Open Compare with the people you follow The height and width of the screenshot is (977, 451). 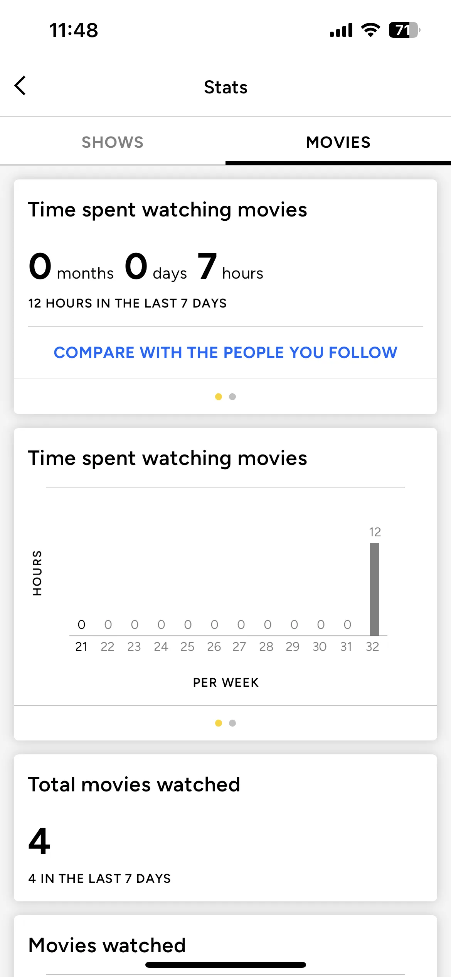point(225,352)
